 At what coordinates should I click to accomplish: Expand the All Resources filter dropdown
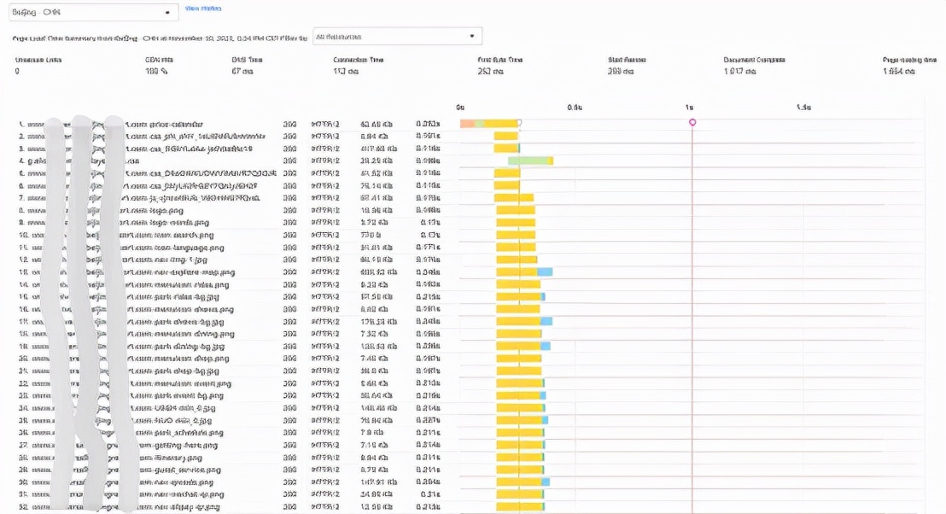pos(397,37)
